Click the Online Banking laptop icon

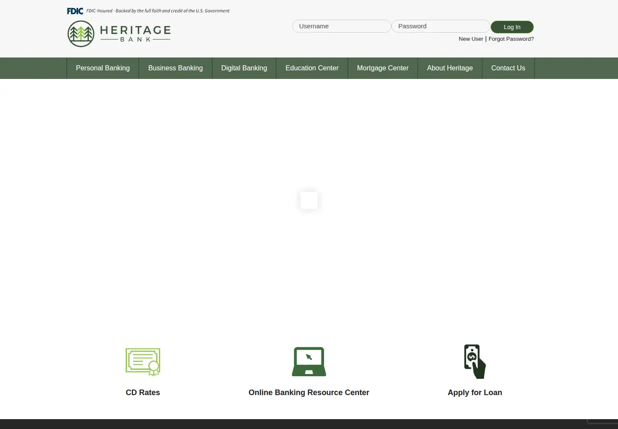click(x=309, y=362)
